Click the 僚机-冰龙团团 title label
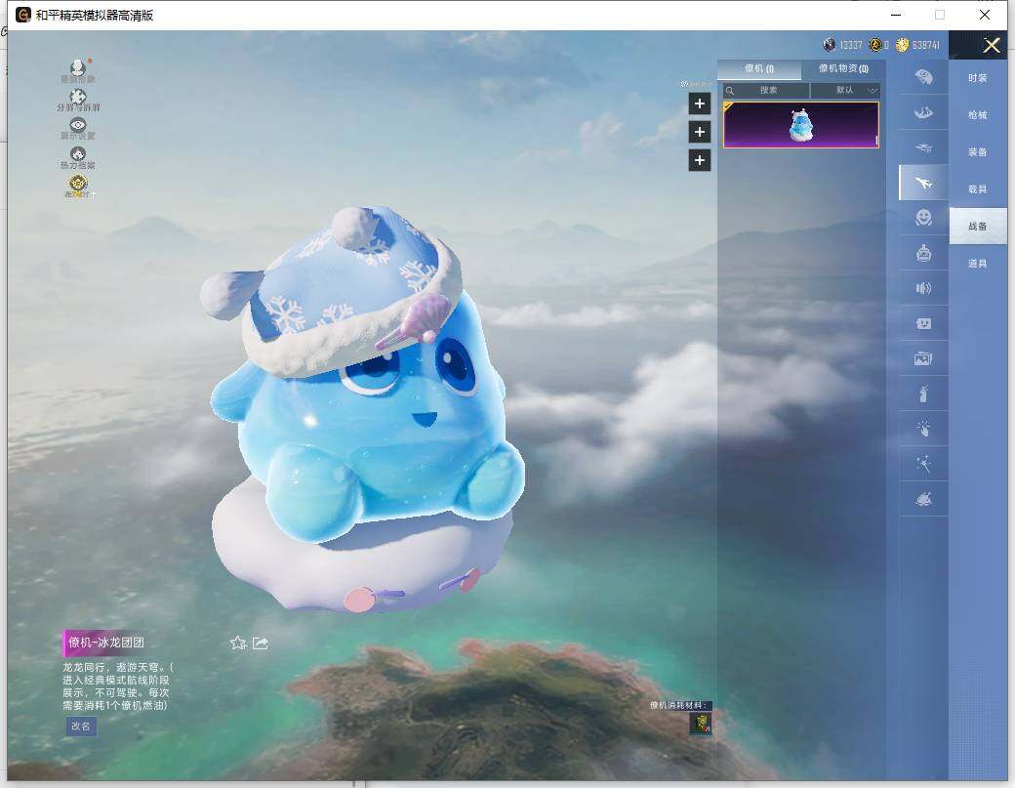The width and height of the screenshot is (1015, 788). pyautogui.click(x=106, y=643)
